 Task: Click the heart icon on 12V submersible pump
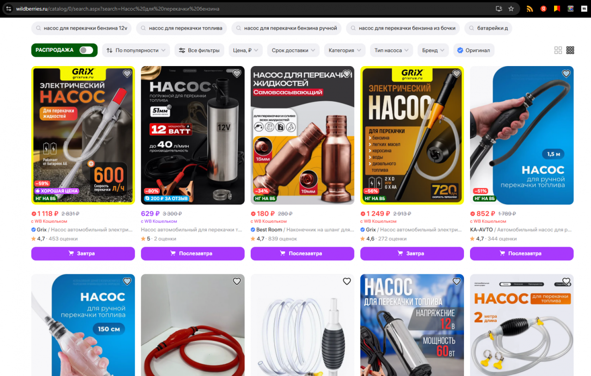pos(237,73)
